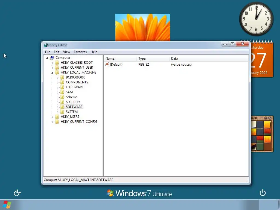Expand HKEY_CURRENT_CONFIG arrow
280x210 pixels.
[x=52, y=122]
